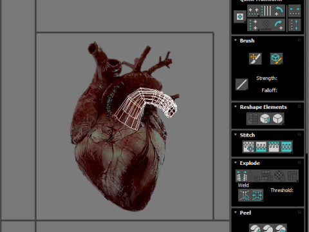Collapse the Brush rollout triangle

(x=236, y=40)
